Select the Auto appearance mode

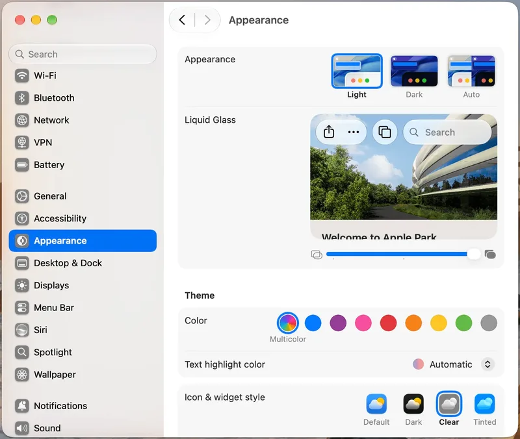[471, 71]
